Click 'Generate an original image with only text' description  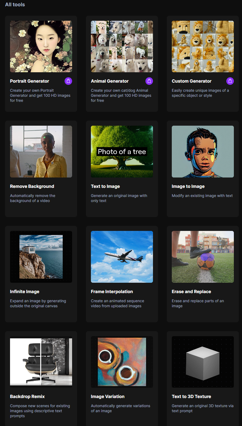point(119,198)
